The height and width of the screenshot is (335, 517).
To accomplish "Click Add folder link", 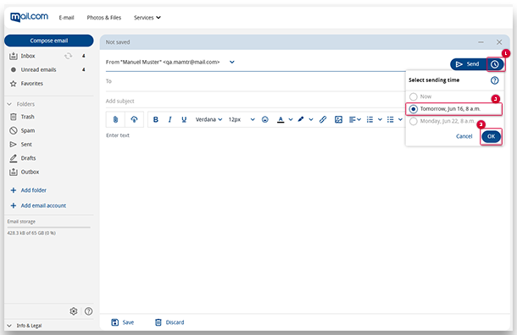I will click(x=28, y=190).
